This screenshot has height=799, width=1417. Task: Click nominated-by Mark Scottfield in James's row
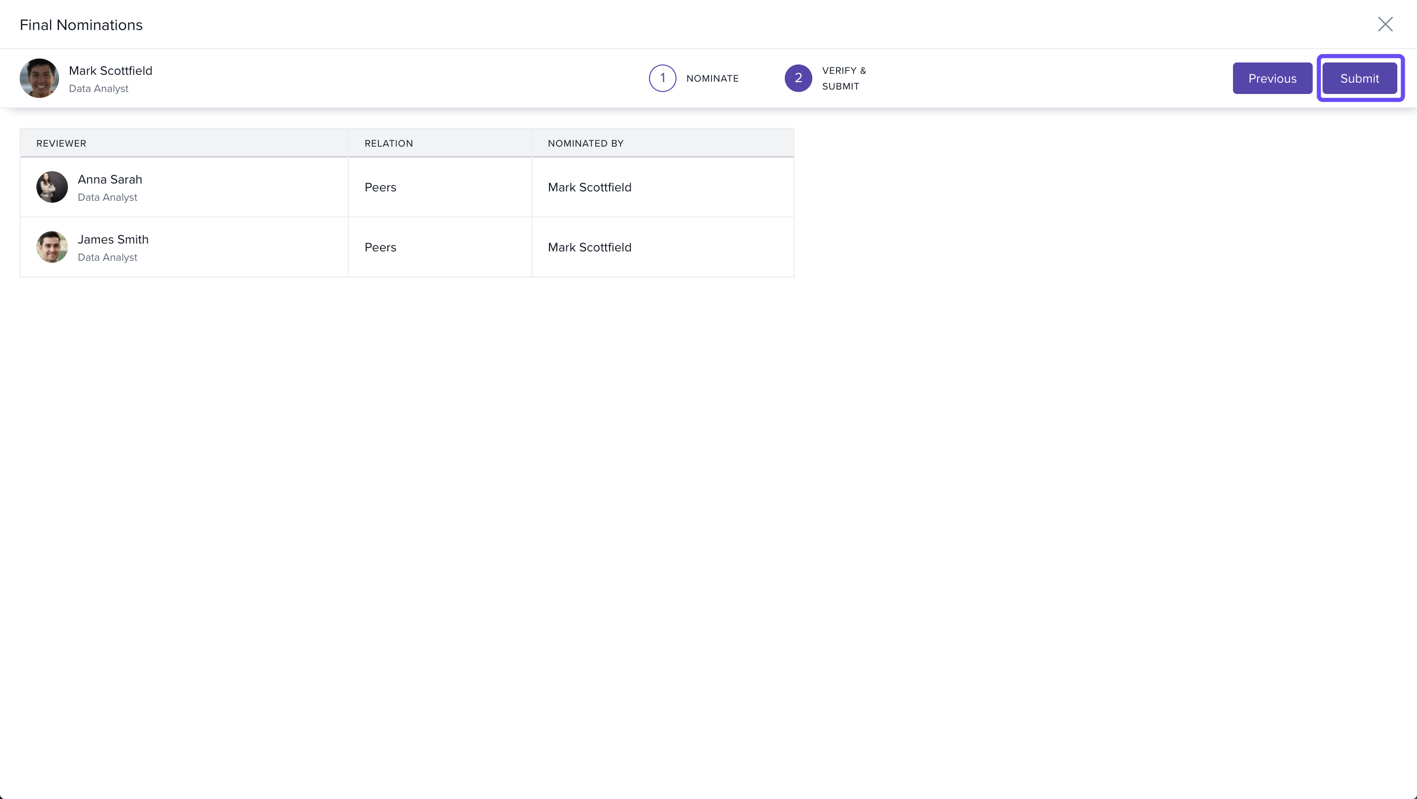589,247
